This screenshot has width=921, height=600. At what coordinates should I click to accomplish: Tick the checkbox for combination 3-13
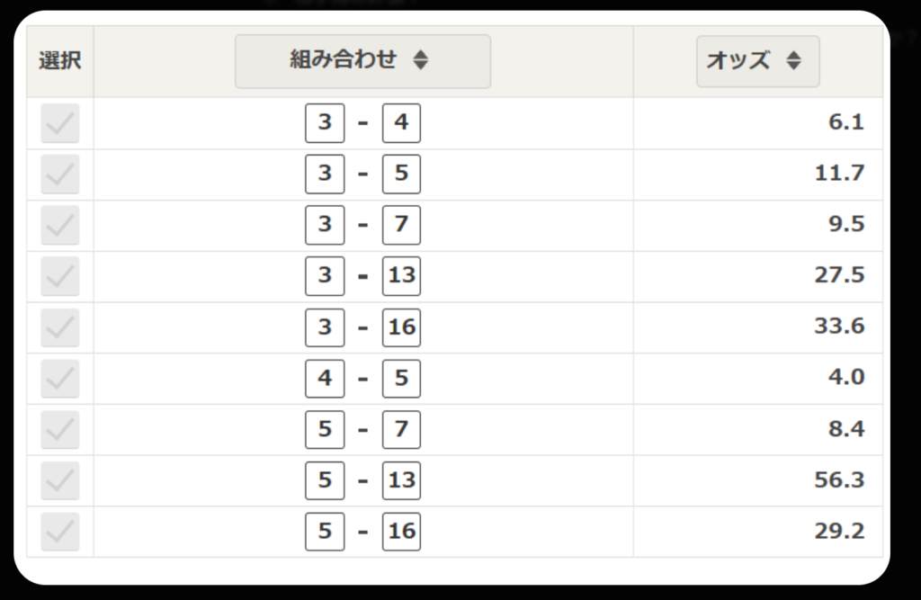[59, 276]
